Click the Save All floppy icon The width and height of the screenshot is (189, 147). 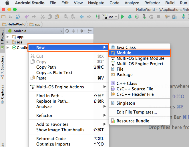pyautogui.click(x=11, y=17)
